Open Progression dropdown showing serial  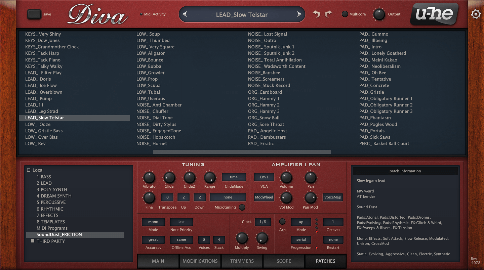(301, 240)
